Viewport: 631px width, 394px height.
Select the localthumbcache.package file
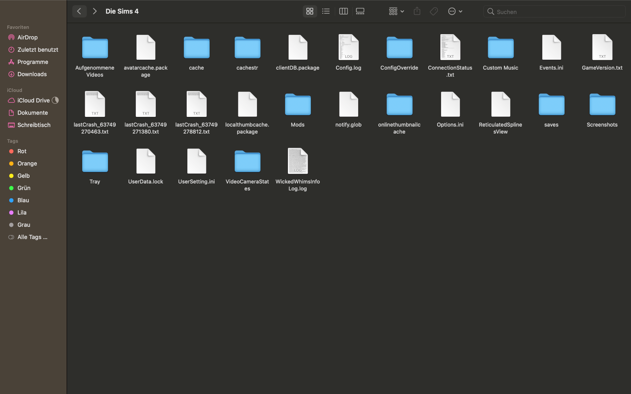click(247, 105)
